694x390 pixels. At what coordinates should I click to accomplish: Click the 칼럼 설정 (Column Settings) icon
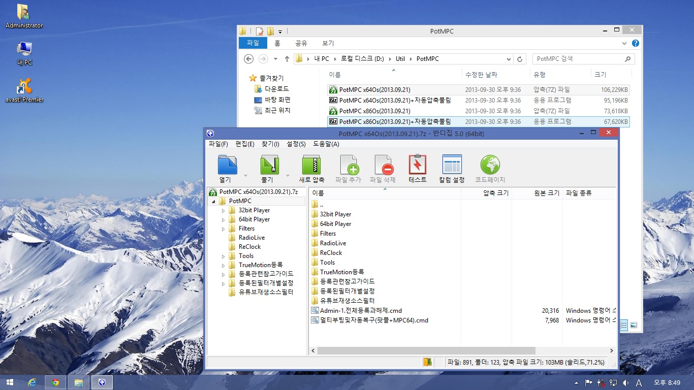tap(452, 165)
